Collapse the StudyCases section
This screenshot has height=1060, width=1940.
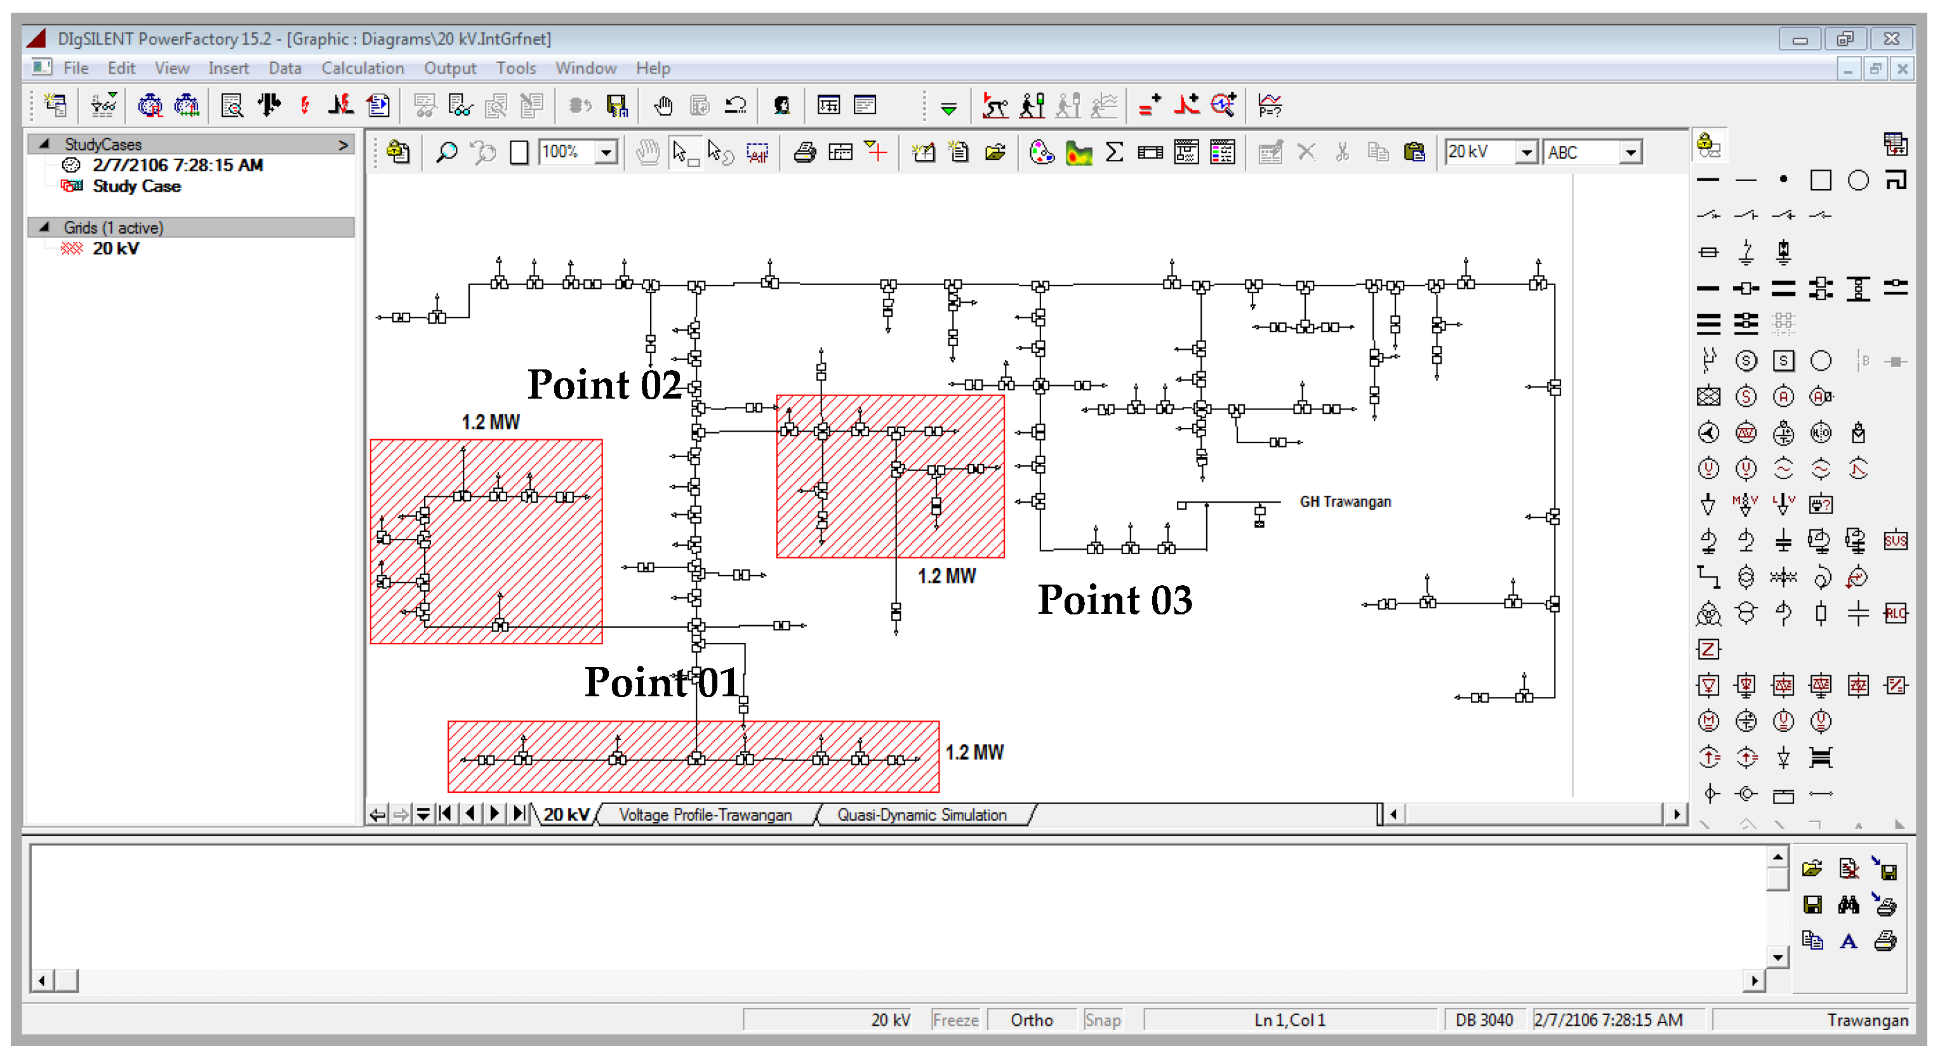[x=44, y=144]
